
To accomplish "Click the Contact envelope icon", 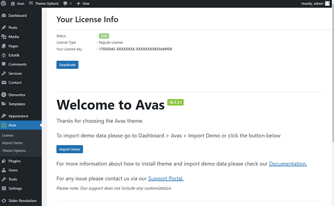I will point(4,82).
